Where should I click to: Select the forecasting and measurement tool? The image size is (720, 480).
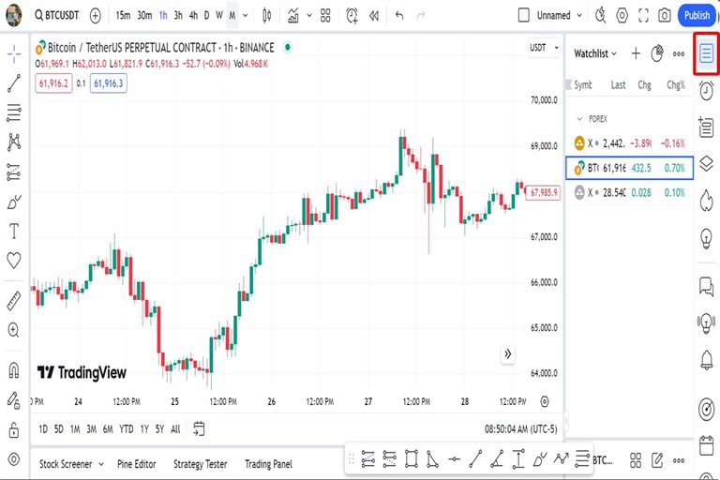(x=14, y=172)
